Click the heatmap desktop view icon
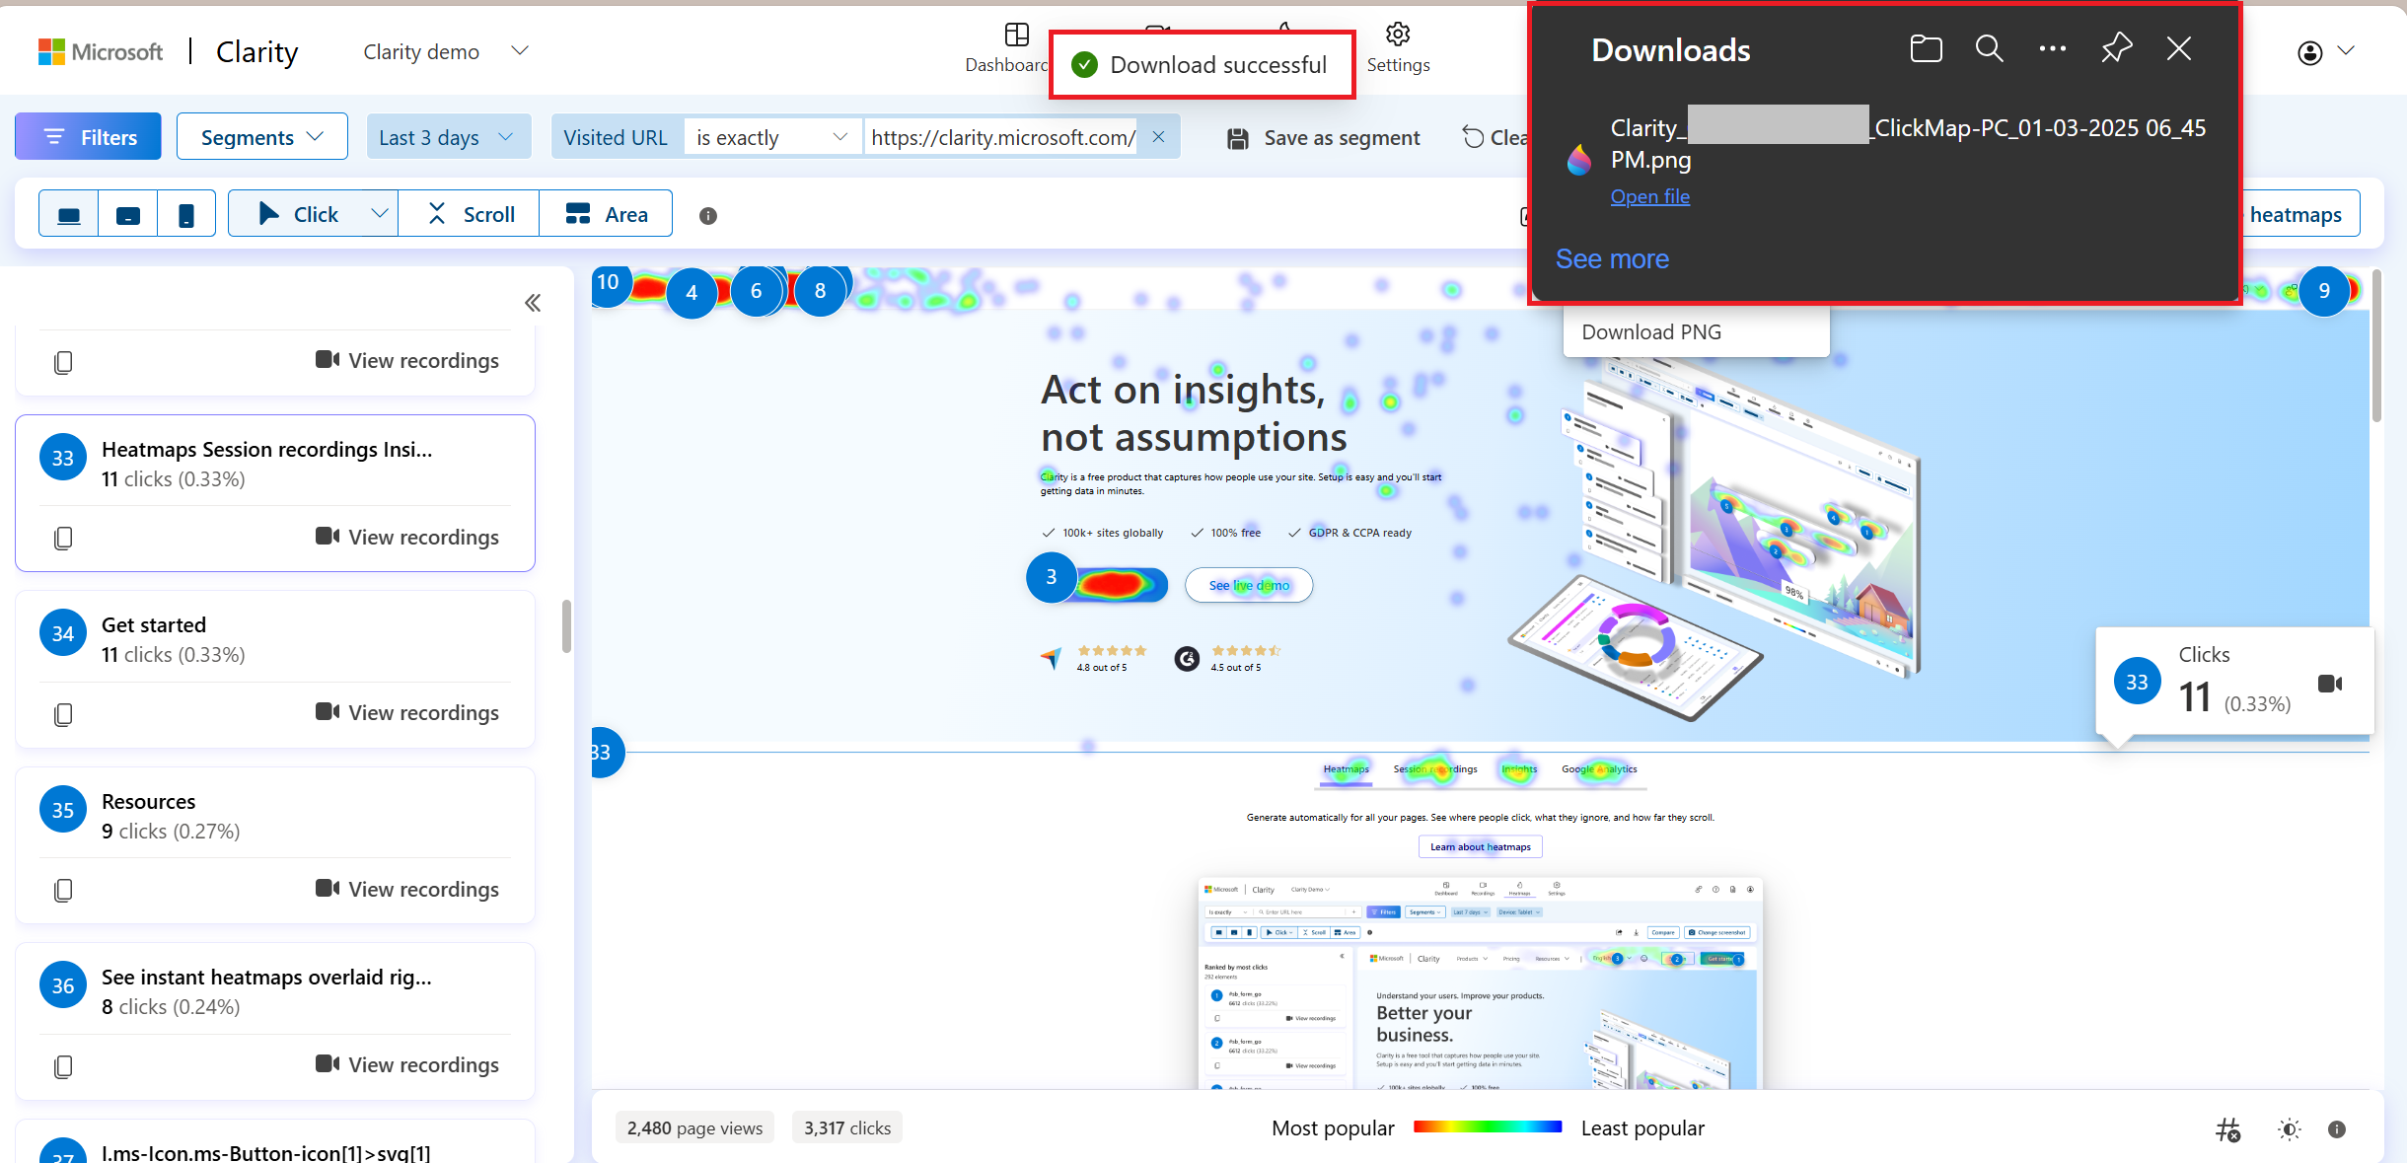 pyautogui.click(x=67, y=213)
